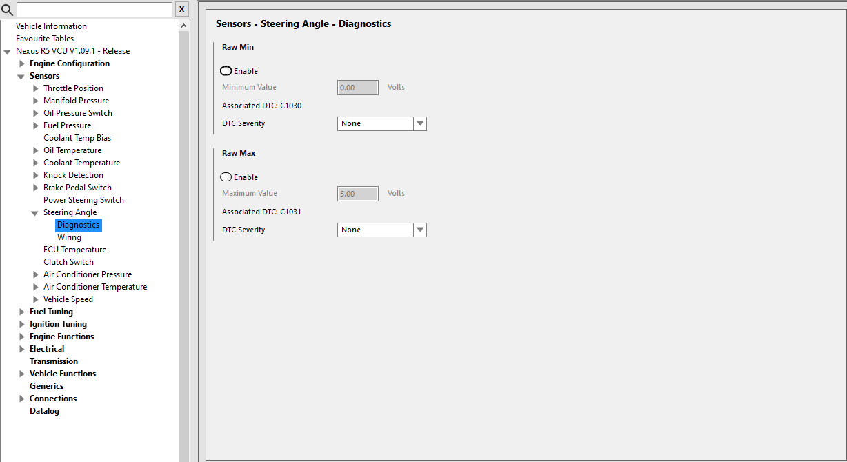Click the Minimum Value voltage field
847x462 pixels.
[358, 88]
